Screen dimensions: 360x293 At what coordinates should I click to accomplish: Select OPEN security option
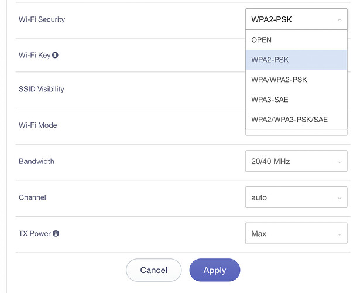pyautogui.click(x=296, y=40)
